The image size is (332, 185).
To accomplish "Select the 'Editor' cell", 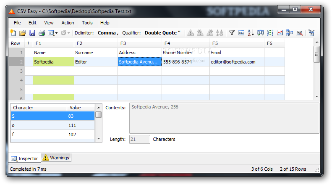I will point(96,62).
